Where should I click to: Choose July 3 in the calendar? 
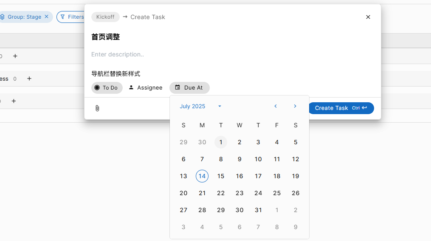pos(258,142)
